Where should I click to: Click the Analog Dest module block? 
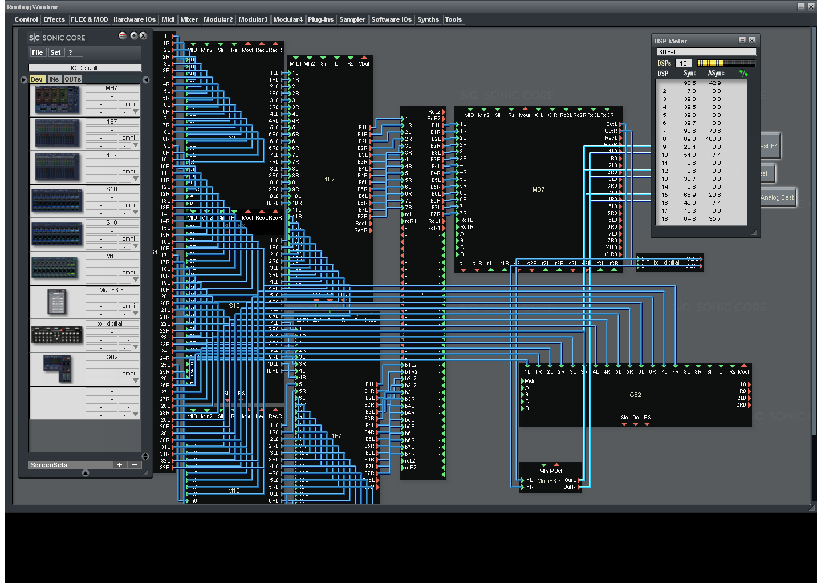point(778,197)
